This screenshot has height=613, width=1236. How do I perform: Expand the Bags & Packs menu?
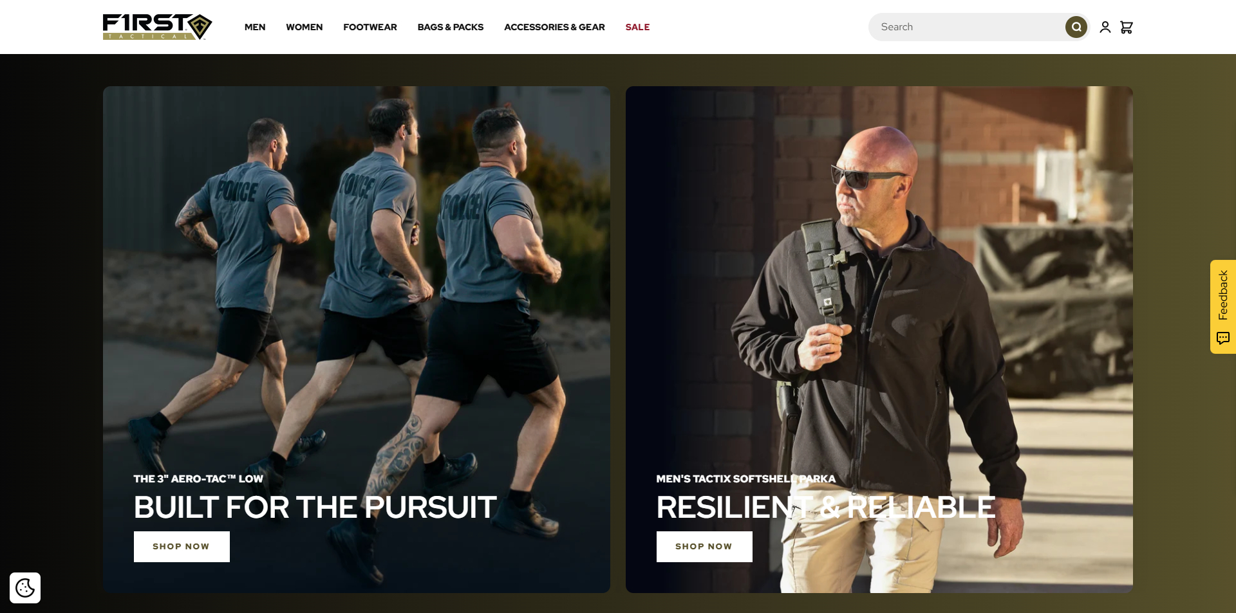(451, 27)
